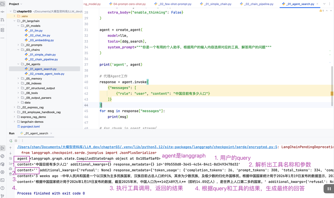Switch to the _02_few-shot-prompt.py tab

(x=173, y=4)
